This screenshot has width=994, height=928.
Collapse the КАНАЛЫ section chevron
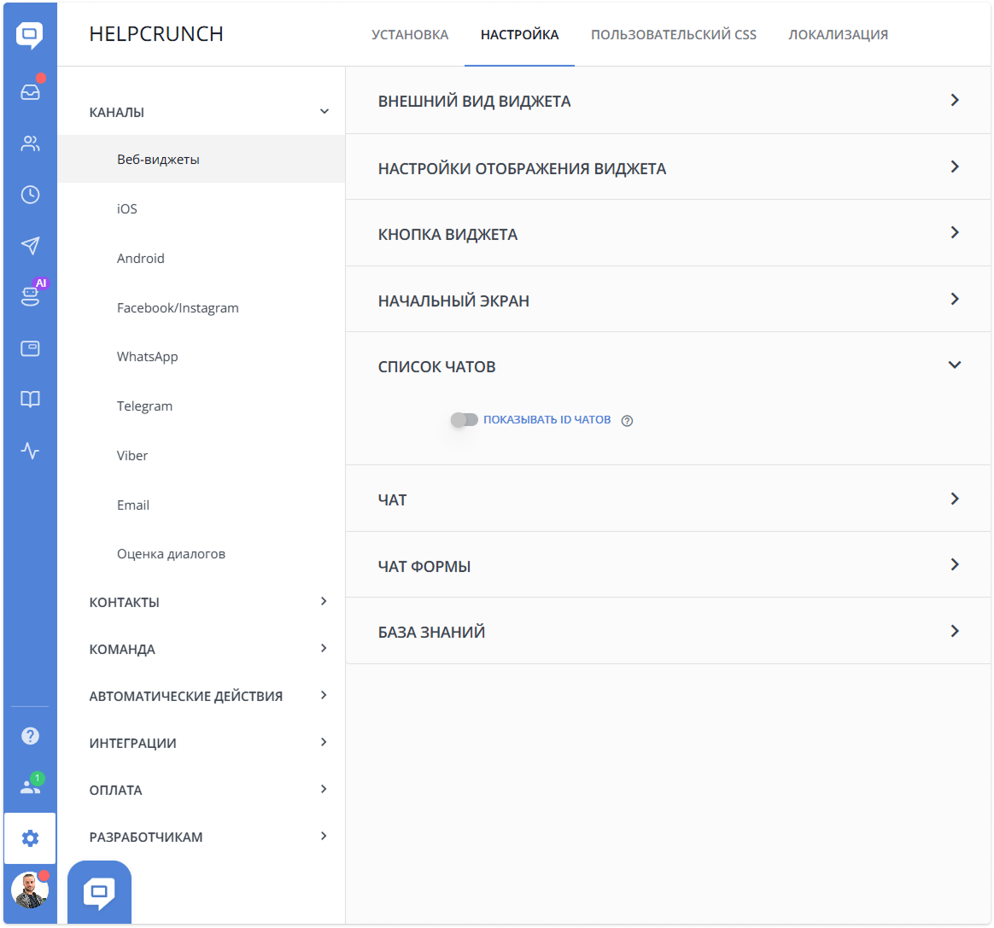point(324,111)
